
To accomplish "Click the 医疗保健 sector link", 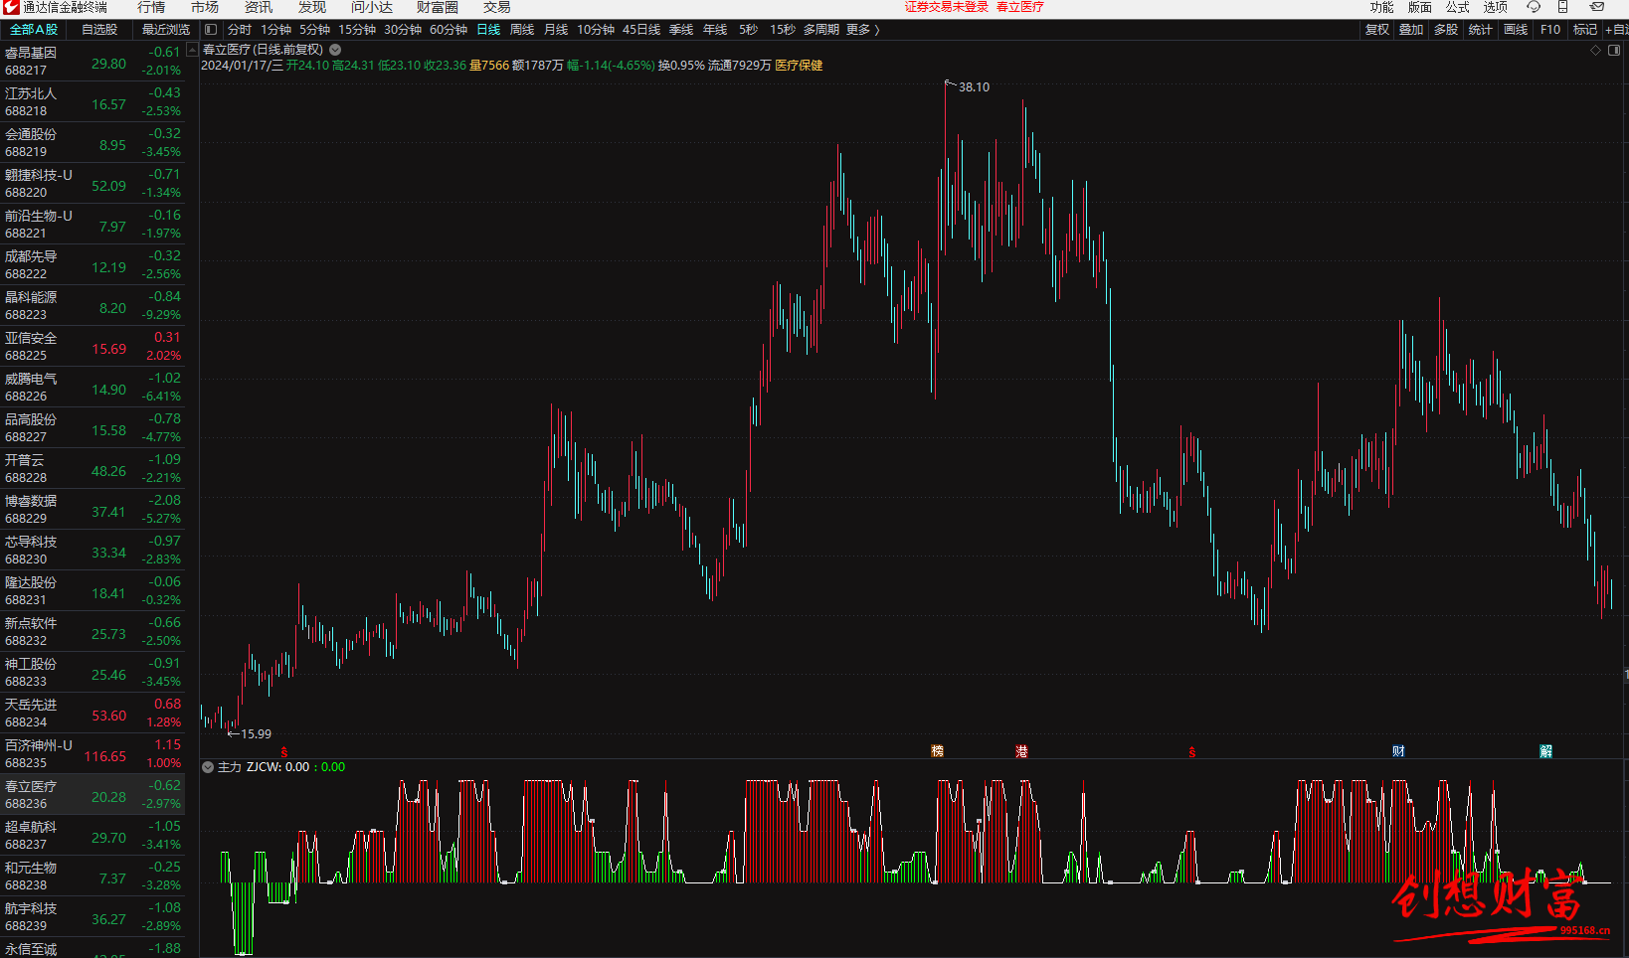I will (x=799, y=66).
